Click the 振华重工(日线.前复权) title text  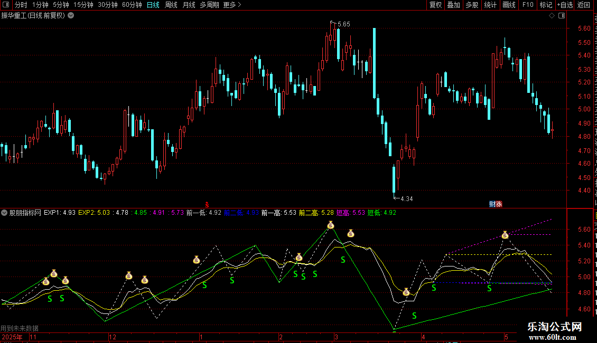pos(33,16)
